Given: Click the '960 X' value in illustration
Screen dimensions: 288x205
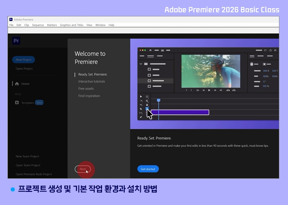Looking at the screenshot, I should pyautogui.click(x=266, y=71).
